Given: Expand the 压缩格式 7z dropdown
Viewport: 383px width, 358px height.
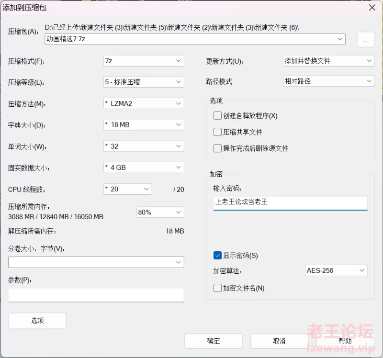Looking at the screenshot, I should point(144,61).
